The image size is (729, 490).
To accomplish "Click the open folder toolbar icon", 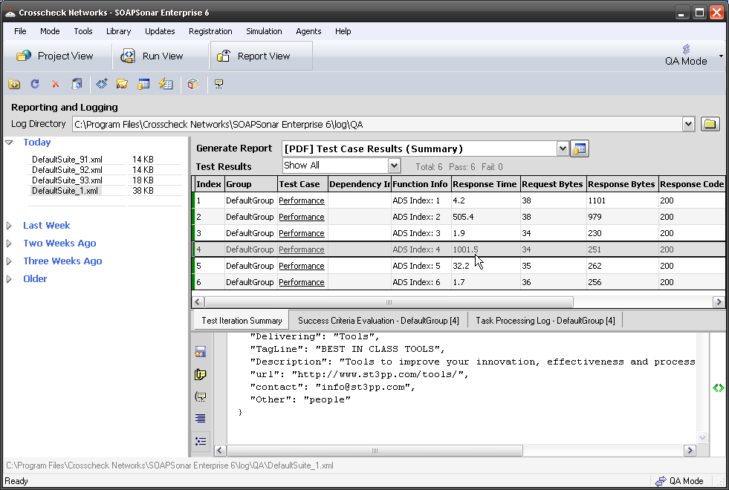I will [x=123, y=84].
